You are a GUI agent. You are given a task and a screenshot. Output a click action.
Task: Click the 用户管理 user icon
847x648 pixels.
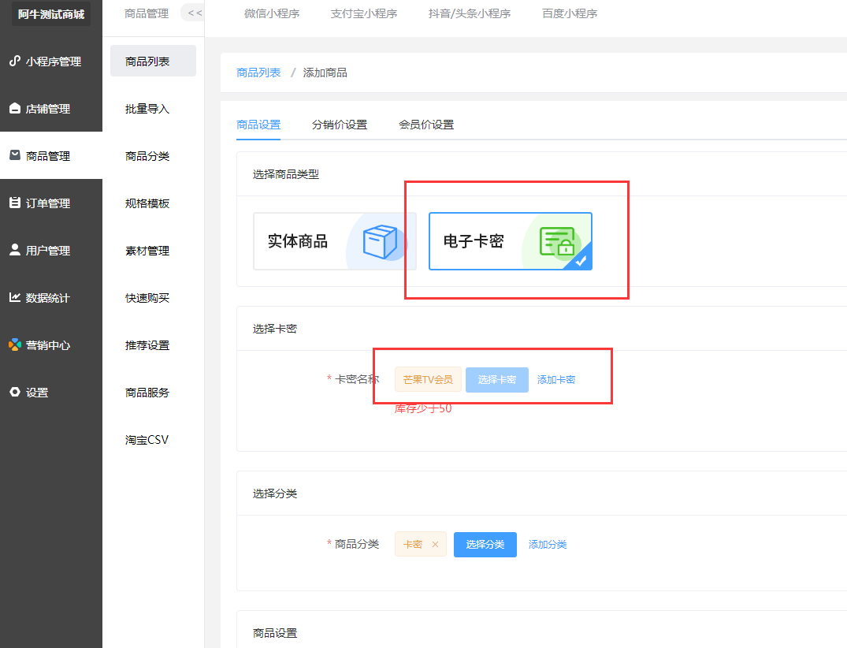click(14, 250)
